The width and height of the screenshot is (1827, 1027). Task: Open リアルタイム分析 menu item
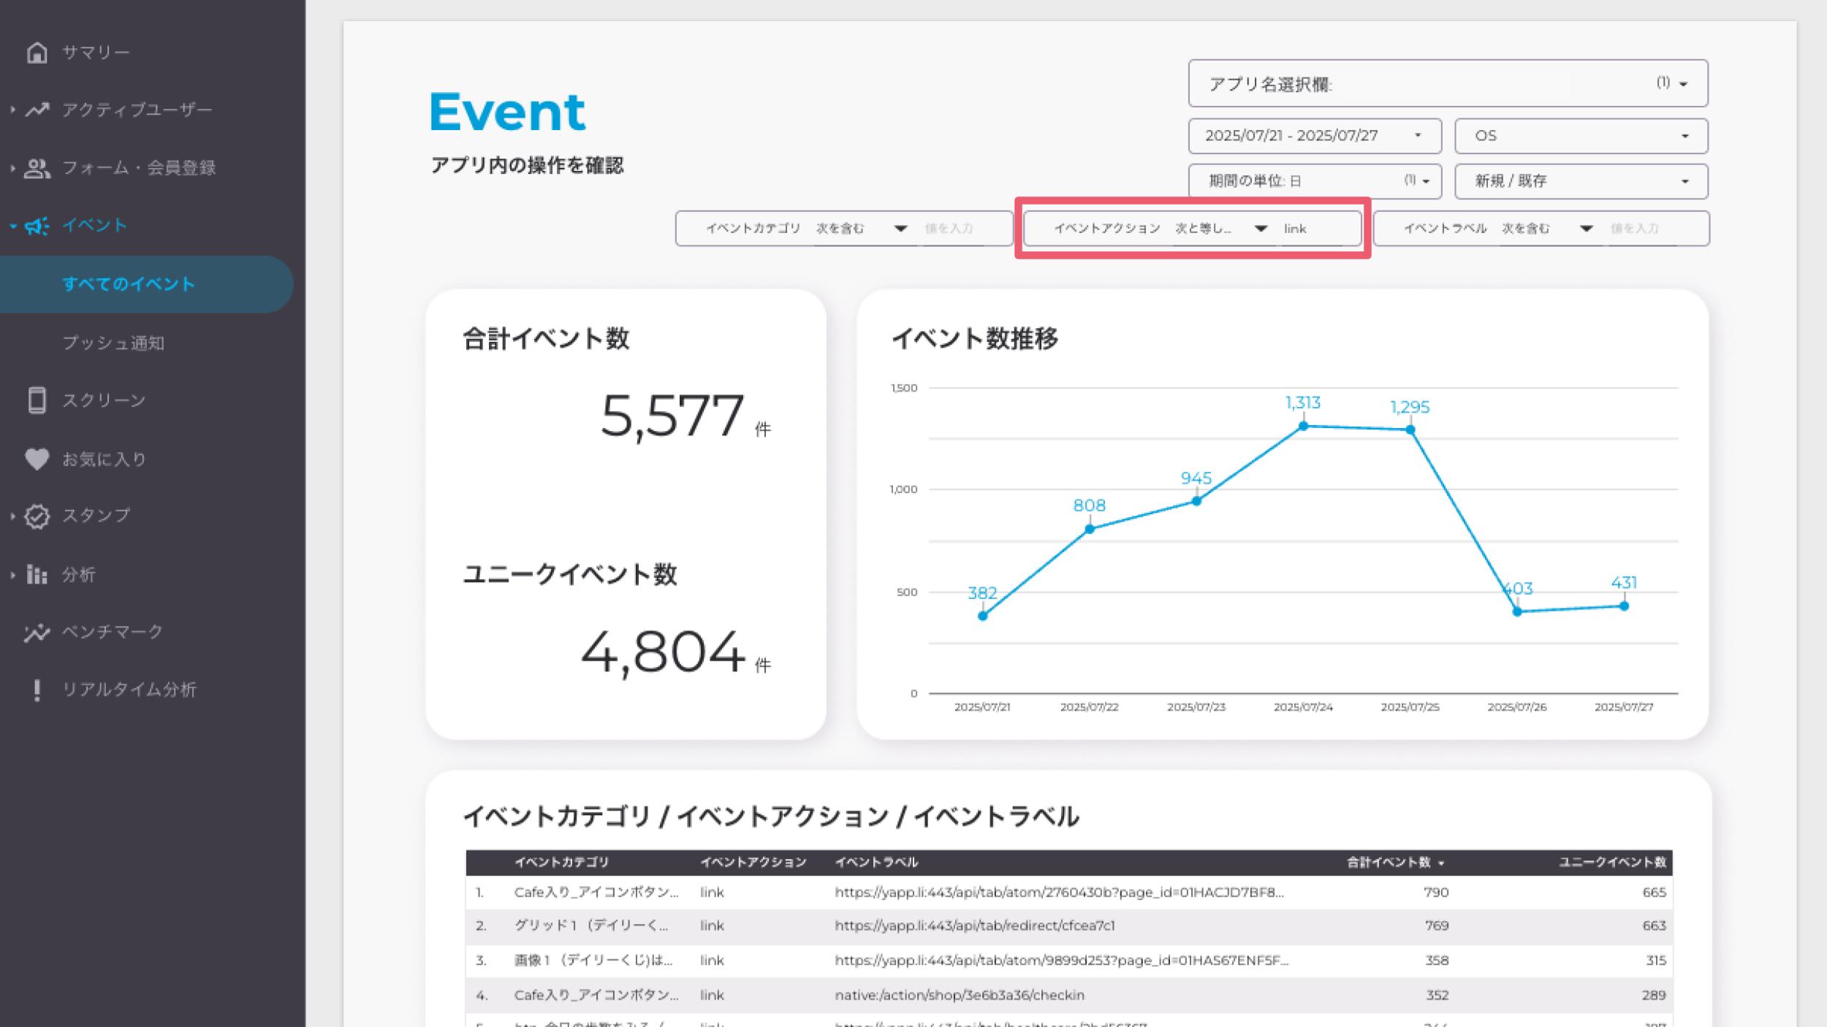(x=129, y=690)
